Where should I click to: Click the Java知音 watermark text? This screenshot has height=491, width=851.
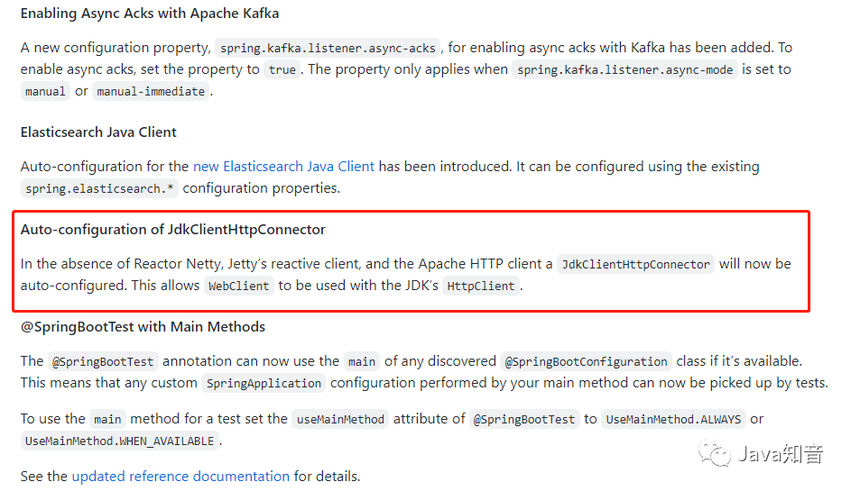tap(781, 454)
